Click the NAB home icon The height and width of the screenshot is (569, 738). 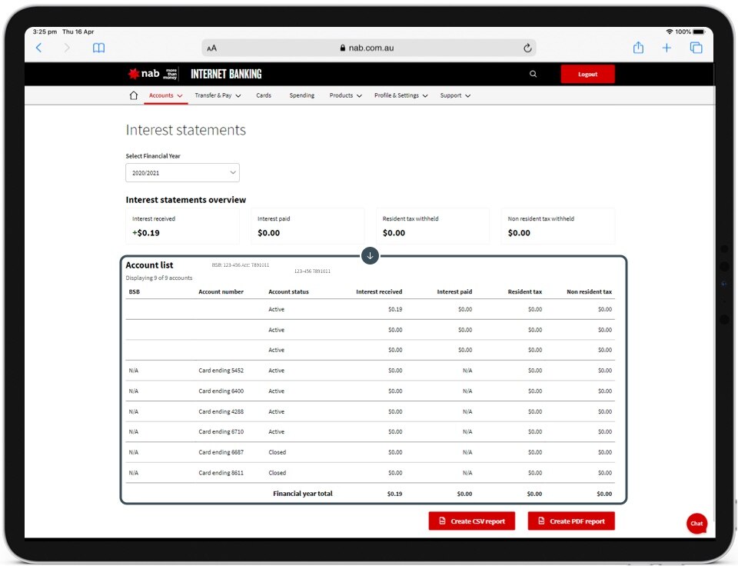[134, 96]
